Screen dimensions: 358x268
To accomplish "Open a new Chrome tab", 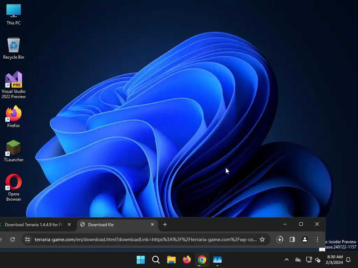I will click(165, 224).
